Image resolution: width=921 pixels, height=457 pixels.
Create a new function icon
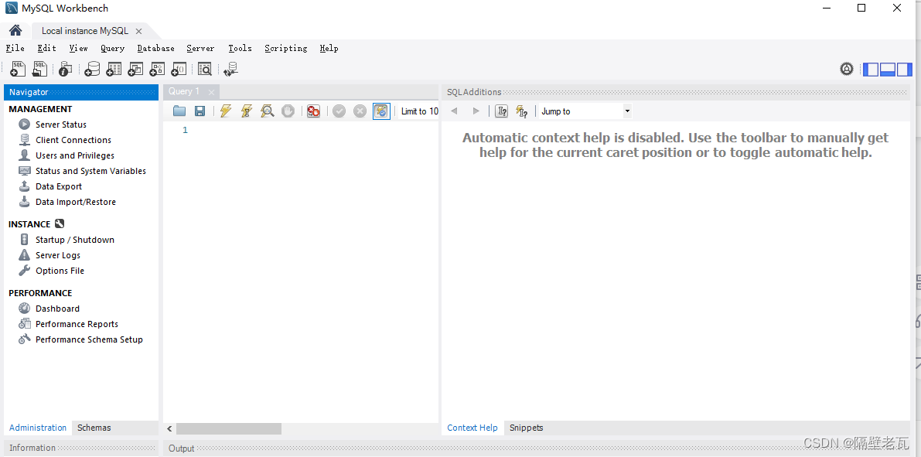tap(179, 70)
